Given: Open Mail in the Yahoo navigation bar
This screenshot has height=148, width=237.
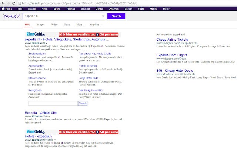Looking at the screenshot, I should (20, 9).
